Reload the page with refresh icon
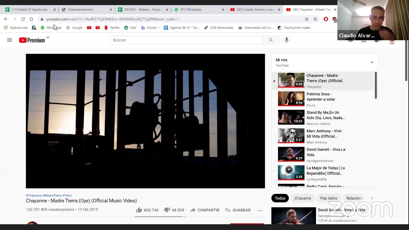409x230 pixels. tap(23, 19)
